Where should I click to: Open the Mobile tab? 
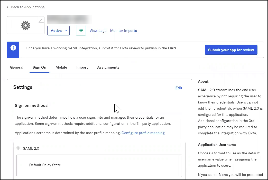coord(61,67)
